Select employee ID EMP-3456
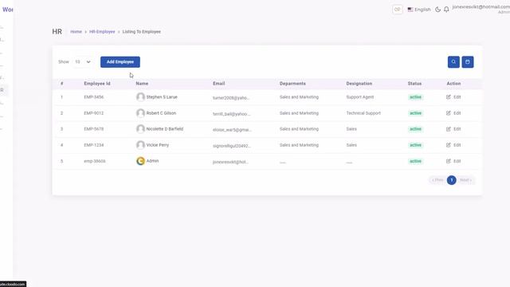This screenshot has height=287, width=510. tap(94, 97)
